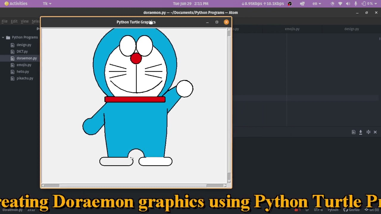Open the Activities overview
Image resolution: width=381 pixels, height=214 pixels.
tap(16, 4)
